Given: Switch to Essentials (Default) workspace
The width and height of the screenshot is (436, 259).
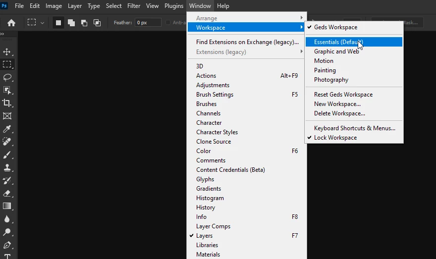Looking at the screenshot, I should coord(354,42).
